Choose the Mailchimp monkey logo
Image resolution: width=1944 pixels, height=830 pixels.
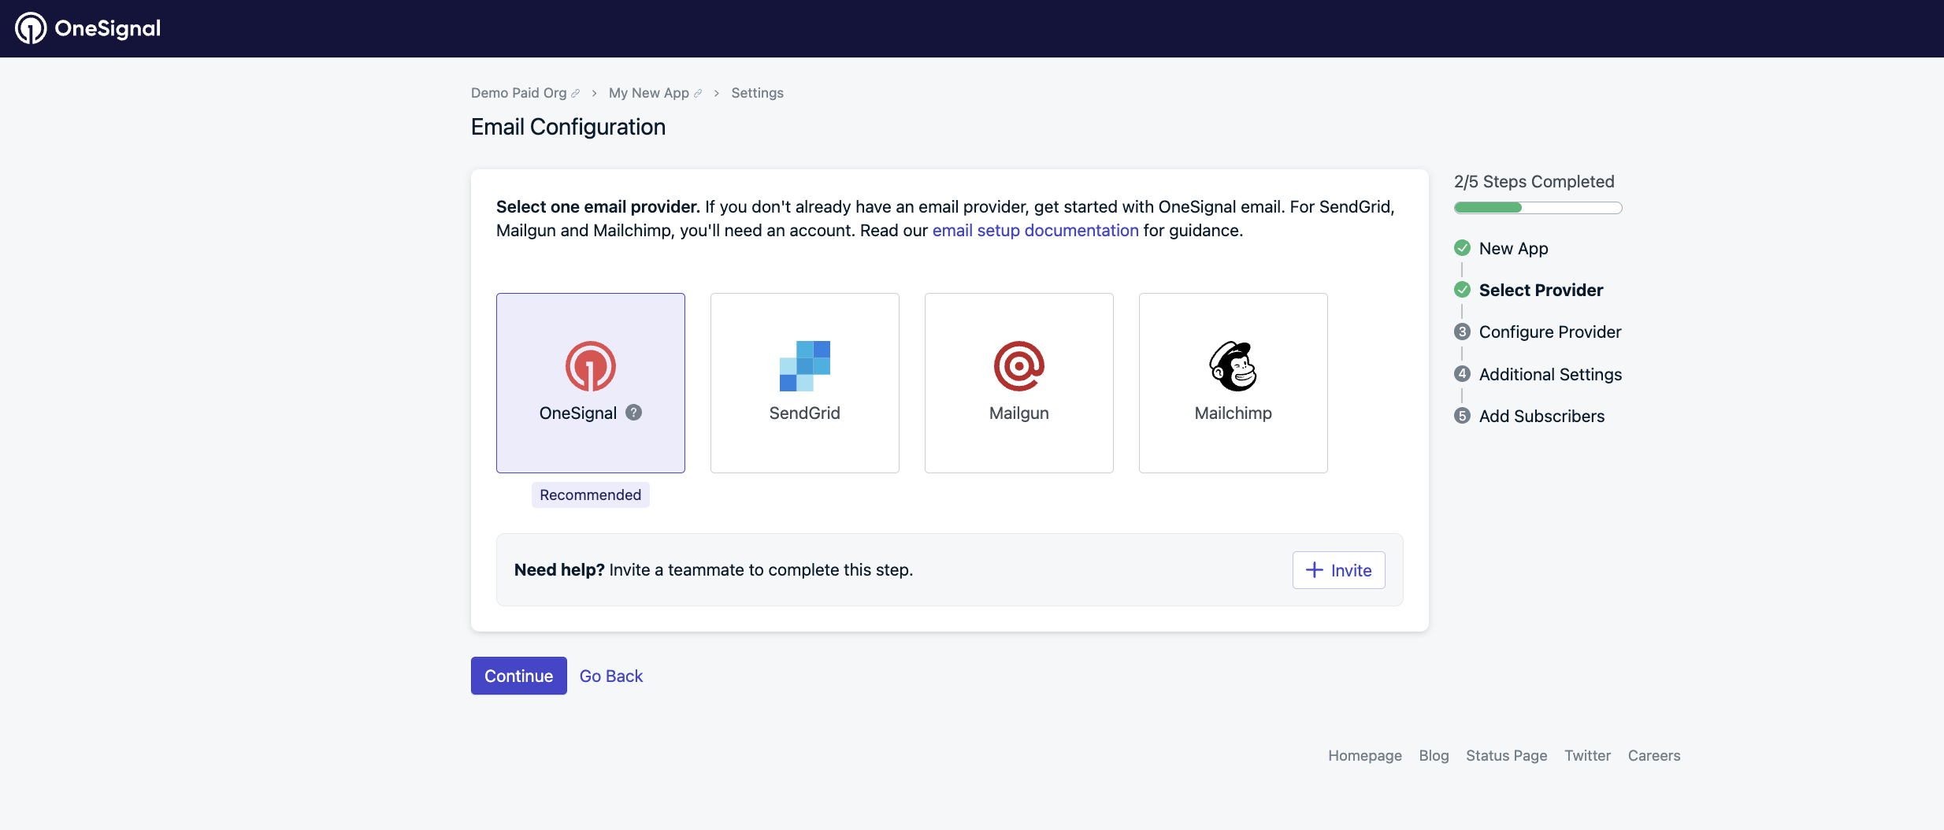click(x=1234, y=366)
